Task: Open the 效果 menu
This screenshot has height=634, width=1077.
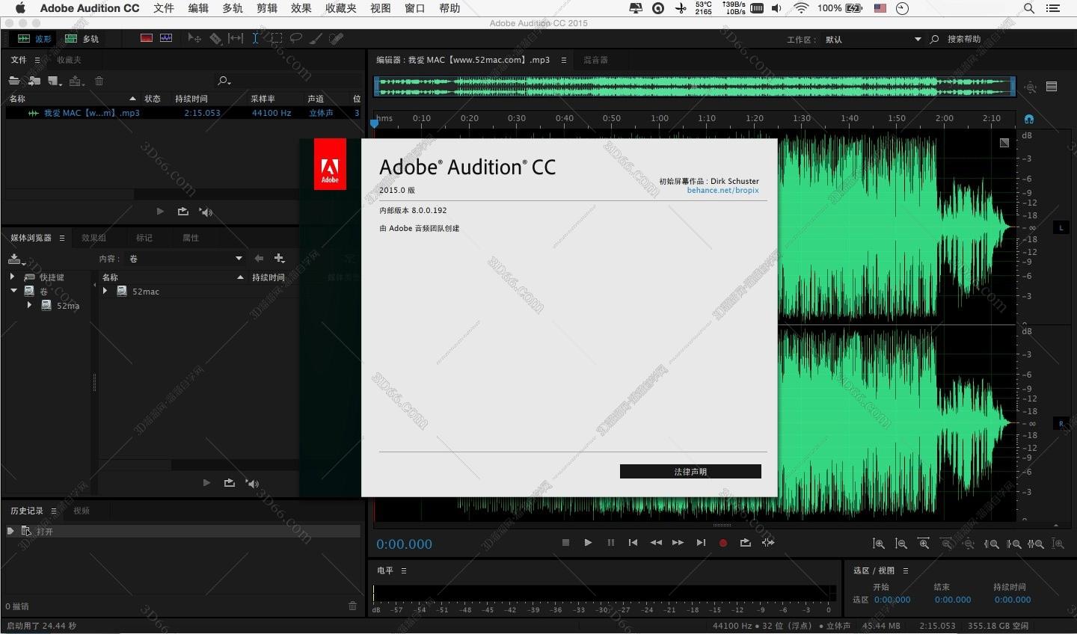Action: tap(301, 8)
